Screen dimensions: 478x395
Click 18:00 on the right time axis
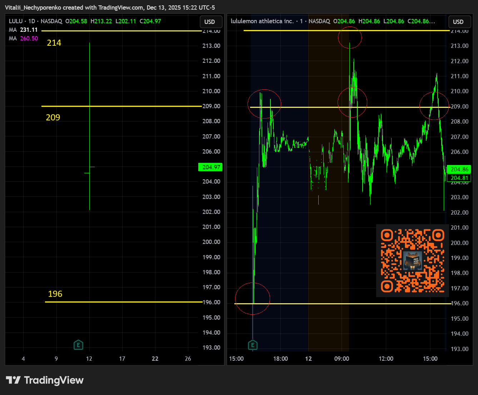tap(280, 359)
